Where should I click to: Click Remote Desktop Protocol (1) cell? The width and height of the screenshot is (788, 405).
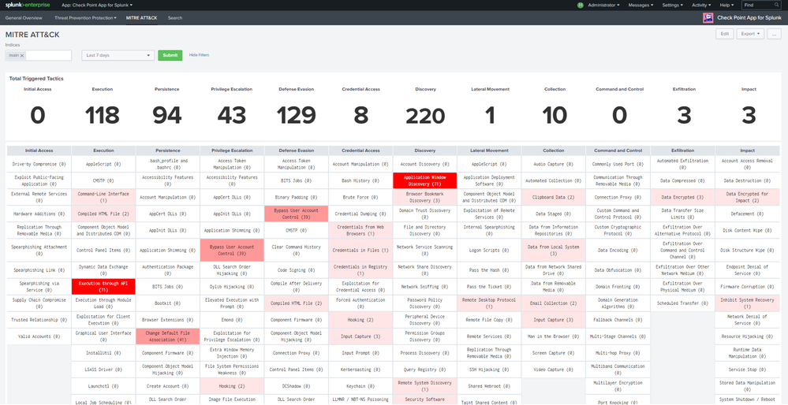click(x=490, y=303)
